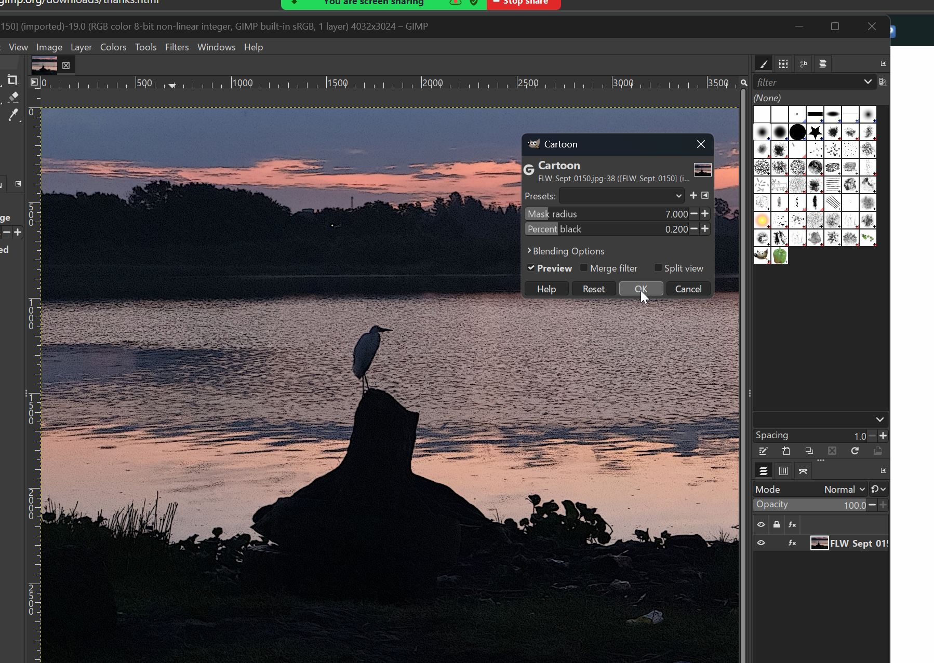Switch to the Channels tab

tap(783, 471)
